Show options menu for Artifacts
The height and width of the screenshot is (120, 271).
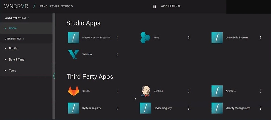(260, 91)
